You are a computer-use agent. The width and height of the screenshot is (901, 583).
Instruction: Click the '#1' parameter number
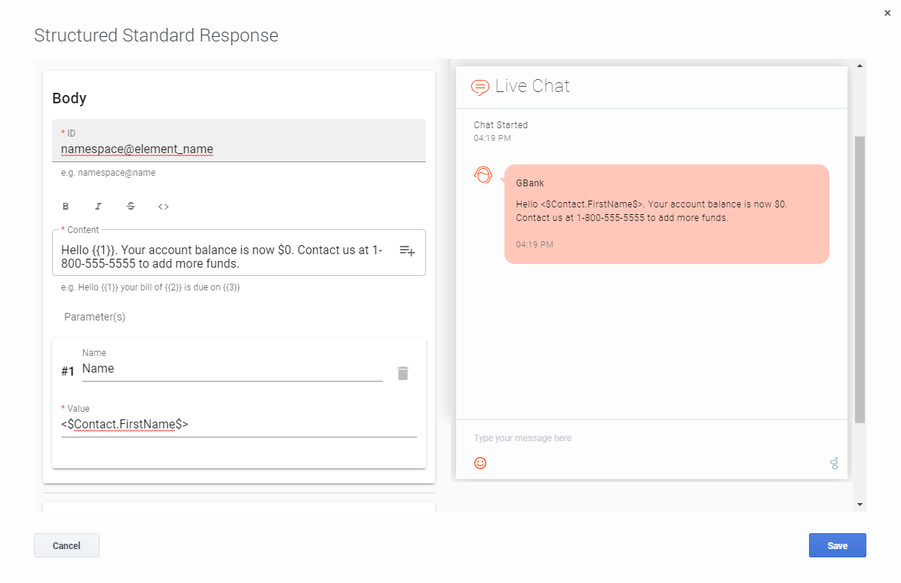pyautogui.click(x=68, y=371)
